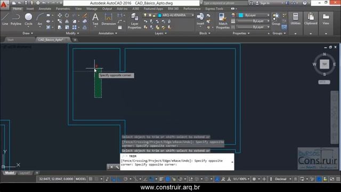The height and width of the screenshot is (192, 341).
Task: Open the Utilities panel
Action: (295, 19)
